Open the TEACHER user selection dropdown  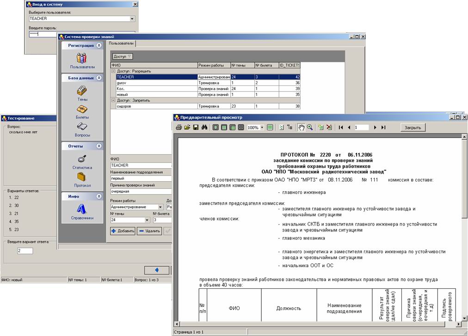pos(132,18)
